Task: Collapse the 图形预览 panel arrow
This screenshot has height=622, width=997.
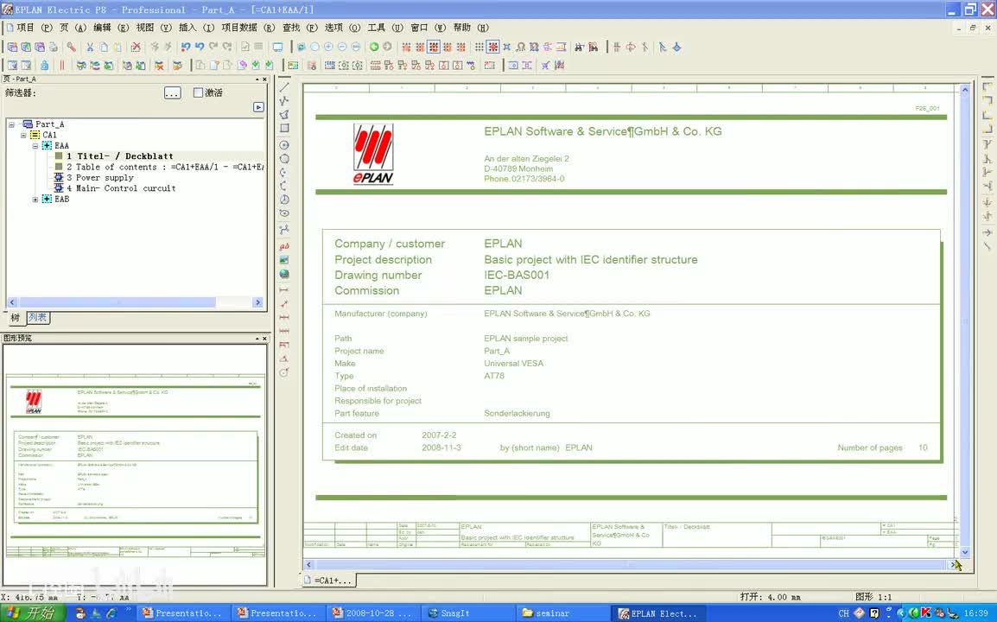Action: click(257, 339)
